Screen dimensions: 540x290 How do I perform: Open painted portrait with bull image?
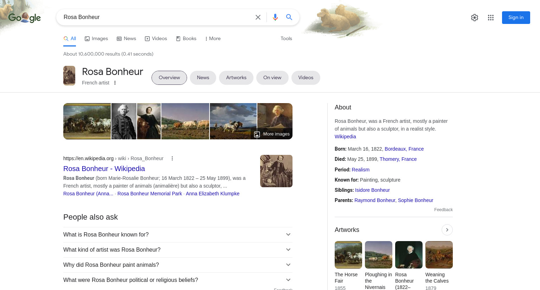[x=149, y=121]
